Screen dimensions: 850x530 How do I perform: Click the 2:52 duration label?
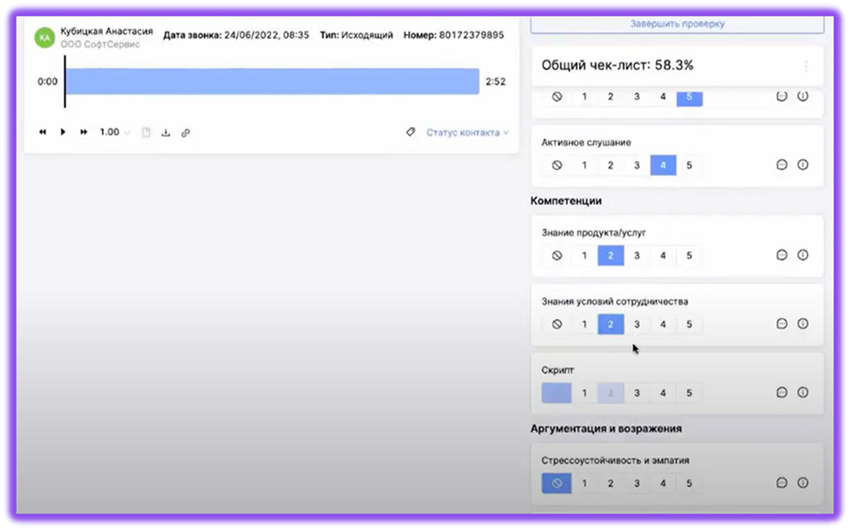click(x=496, y=82)
